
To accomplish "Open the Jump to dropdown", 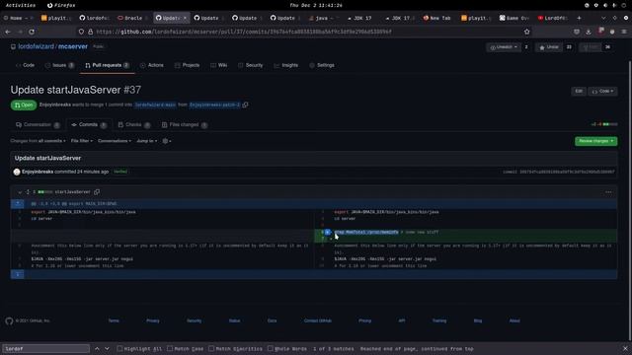I will (x=147, y=141).
